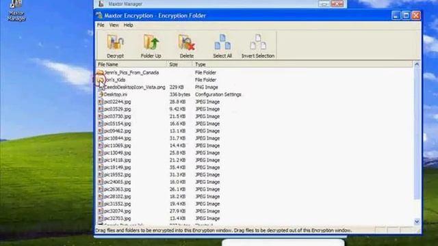Image resolution: width=438 pixels, height=246 pixels.
Task: Select the Jon's_Kids folder icon
Action: coord(100,80)
